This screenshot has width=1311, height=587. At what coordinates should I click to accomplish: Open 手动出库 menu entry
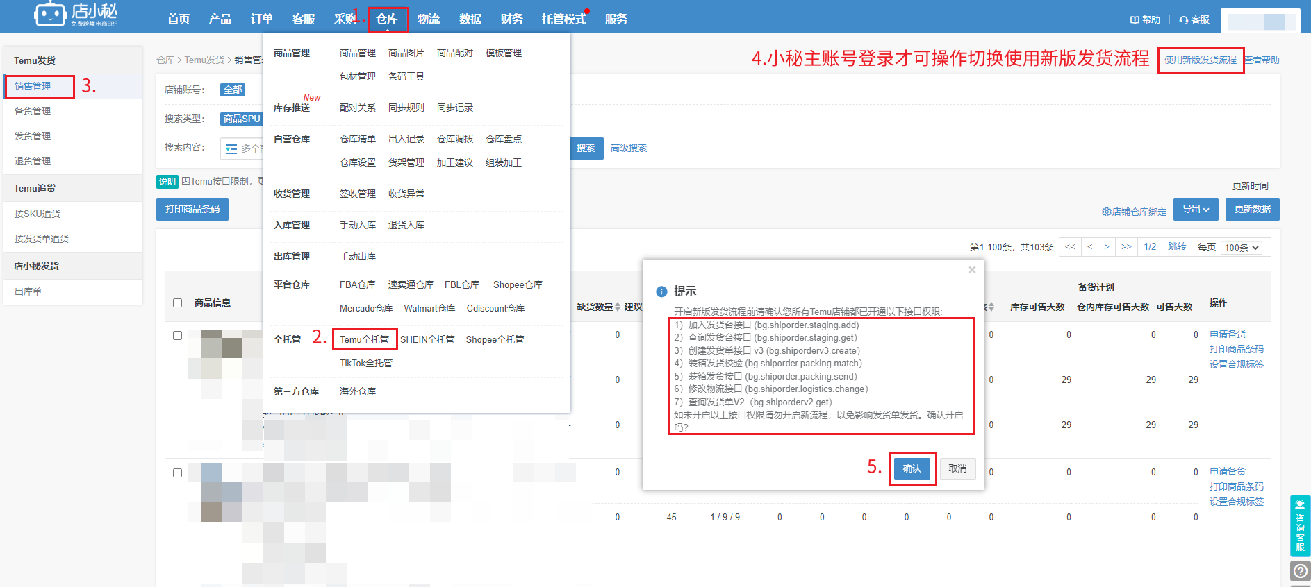point(357,256)
